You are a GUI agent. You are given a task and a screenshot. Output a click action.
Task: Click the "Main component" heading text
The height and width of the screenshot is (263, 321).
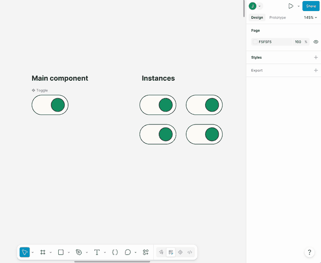(x=60, y=78)
